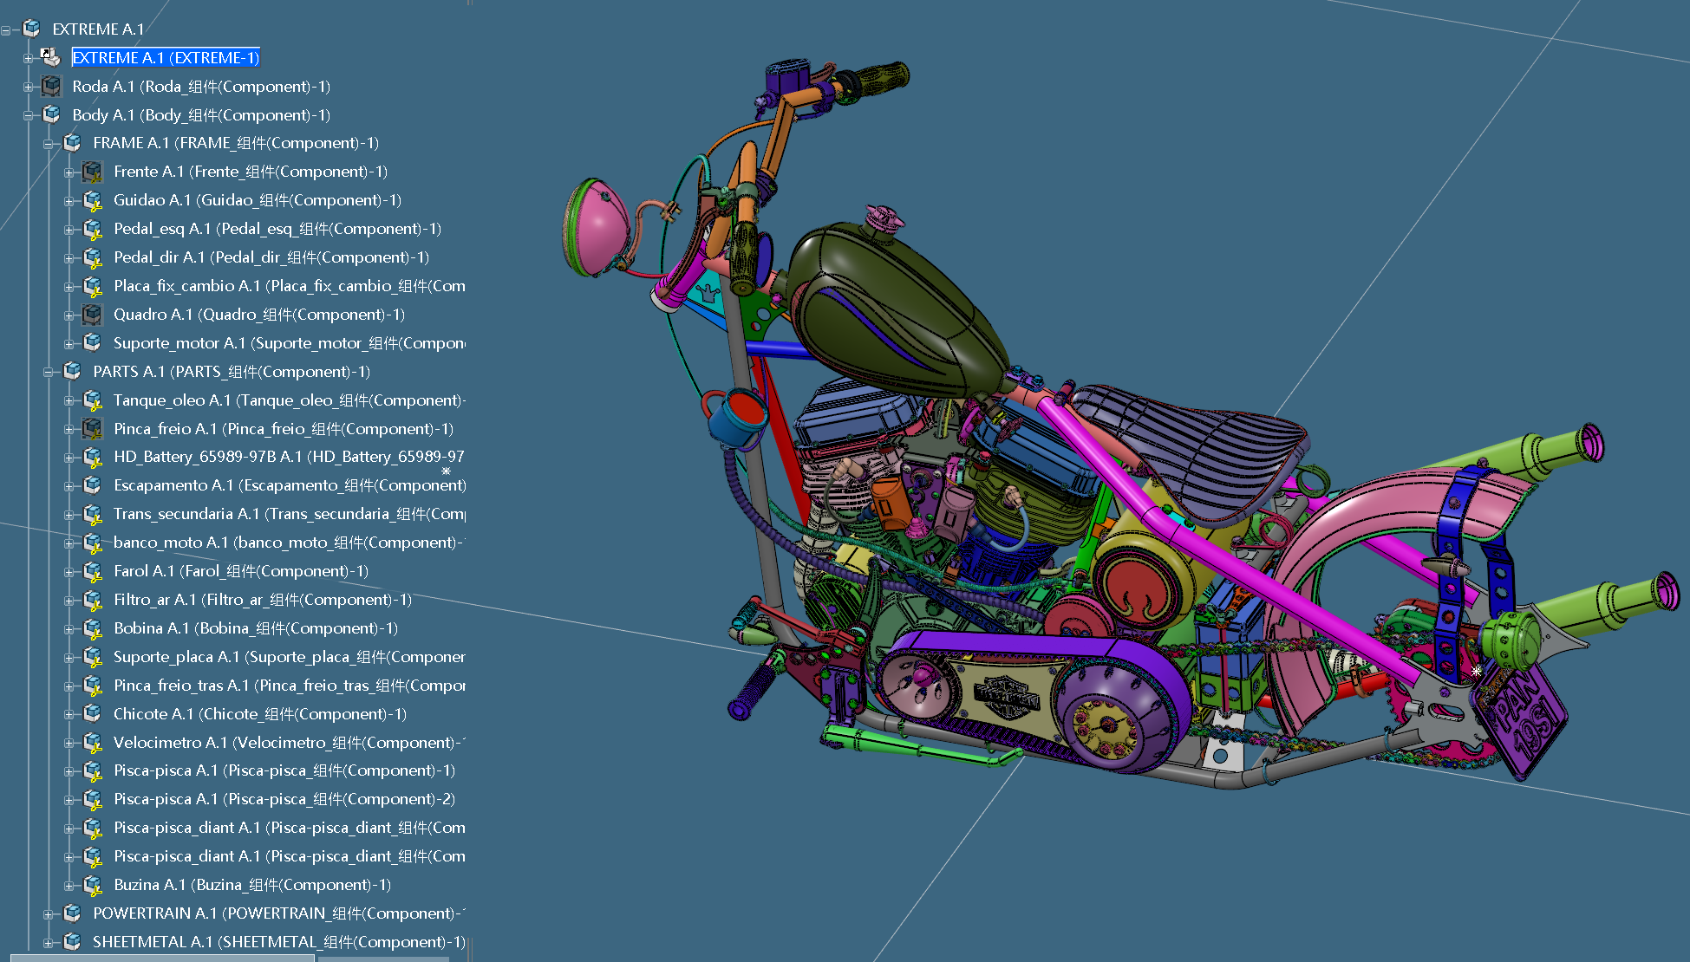Click the Guidao A.1 component icon
The height and width of the screenshot is (962, 1690).
click(x=93, y=200)
